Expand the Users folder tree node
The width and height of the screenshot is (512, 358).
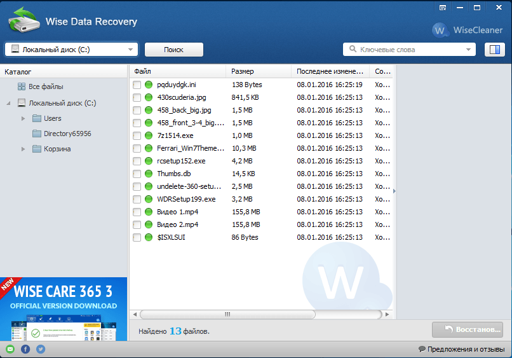tap(23, 118)
